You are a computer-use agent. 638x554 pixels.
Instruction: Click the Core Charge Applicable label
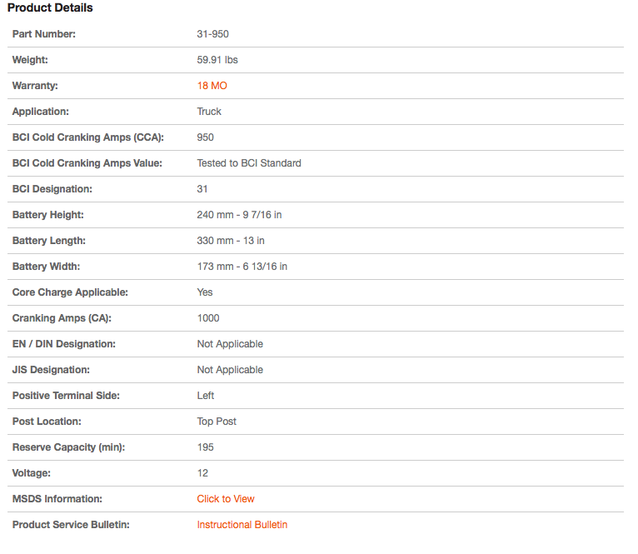pyautogui.click(x=70, y=292)
